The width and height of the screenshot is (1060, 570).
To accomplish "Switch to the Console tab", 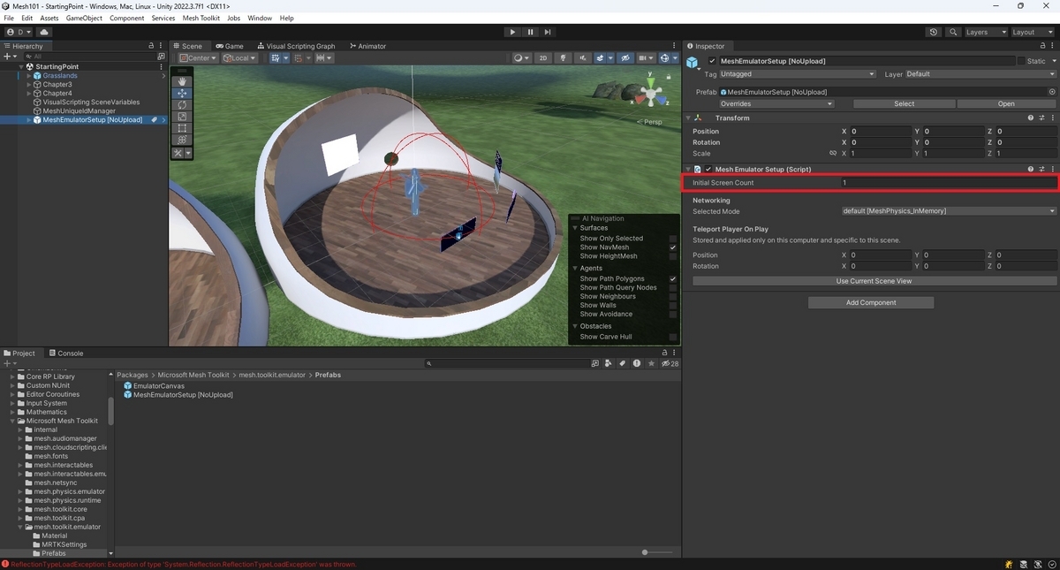I will 66,353.
